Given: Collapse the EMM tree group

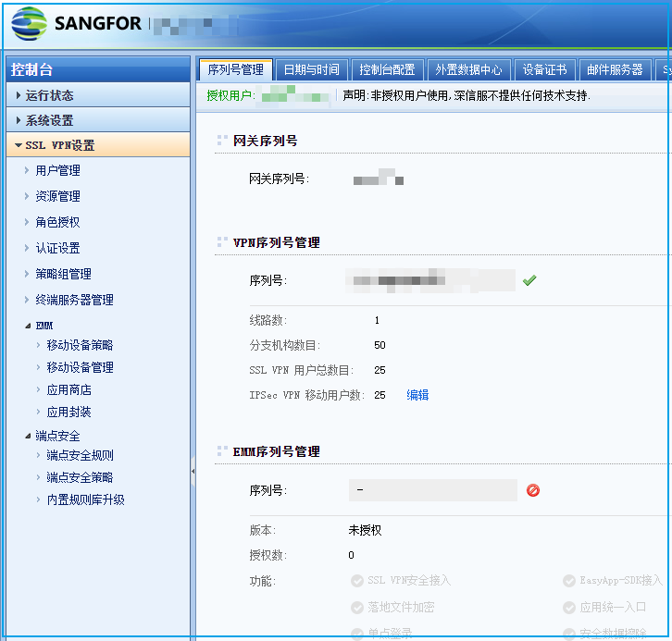Looking at the screenshot, I should point(28,326).
